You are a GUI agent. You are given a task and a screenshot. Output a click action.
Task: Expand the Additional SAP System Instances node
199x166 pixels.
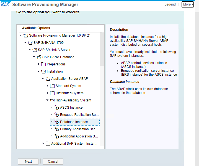click(x=43, y=143)
